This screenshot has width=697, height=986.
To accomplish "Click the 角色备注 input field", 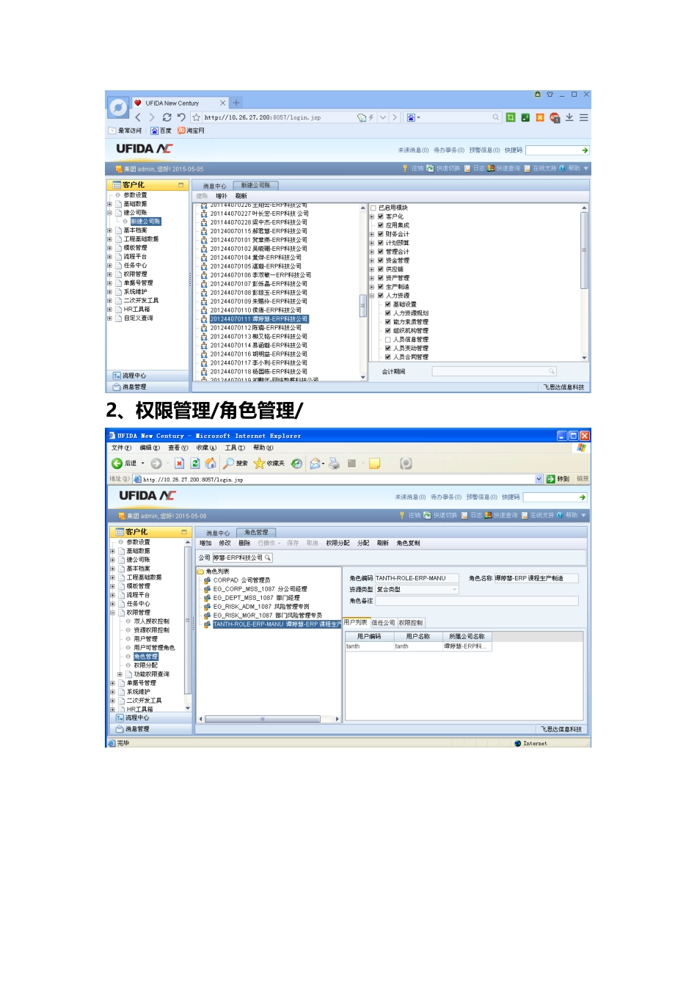I will coord(477,602).
